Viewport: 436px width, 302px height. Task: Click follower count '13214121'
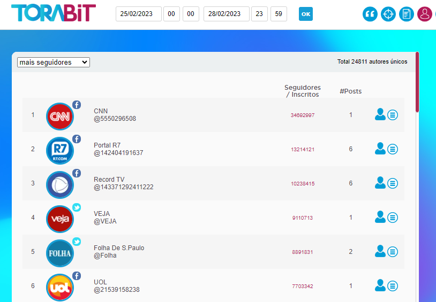pos(303,149)
